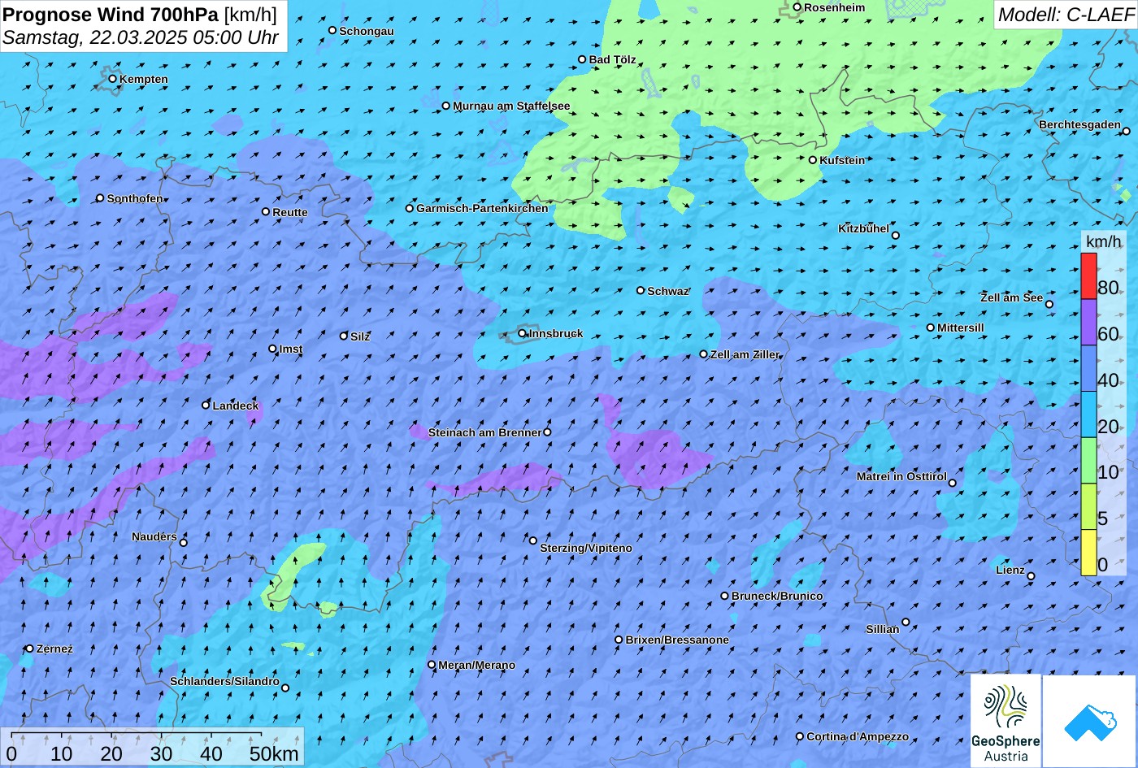The width and height of the screenshot is (1138, 768).
Task: Click the Schwaz city marker dot
Action: (x=641, y=290)
